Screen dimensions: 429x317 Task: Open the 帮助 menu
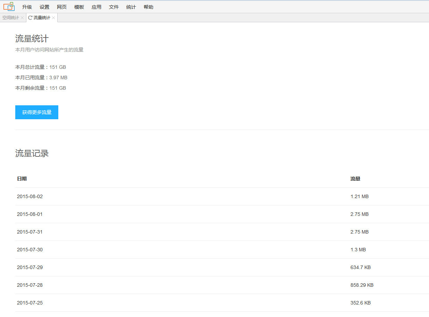click(x=149, y=7)
